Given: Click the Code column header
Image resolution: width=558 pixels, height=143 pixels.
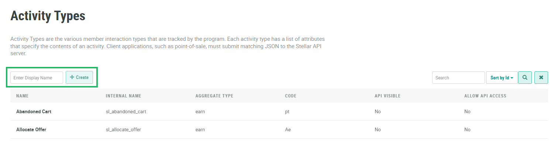Looking at the screenshot, I should pos(291,96).
